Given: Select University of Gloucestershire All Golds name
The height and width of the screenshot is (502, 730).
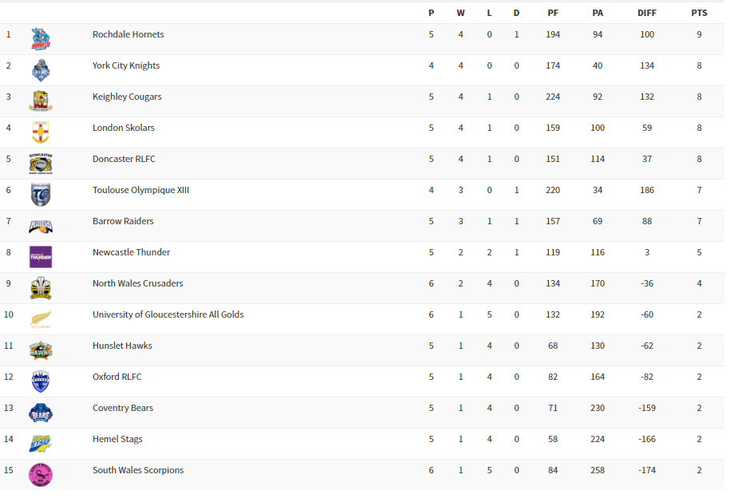Looking at the screenshot, I should pos(168,314).
